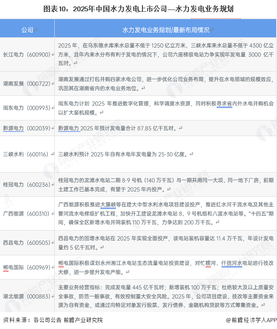The height and width of the screenshot is (329, 277).
Task: Click the 广西能源（600310） cell
Action: point(27,214)
